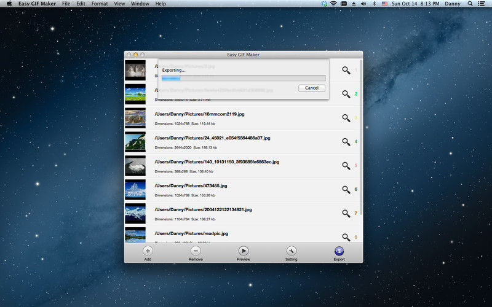This screenshot has width=492, height=307.
Task: Click Dimensions 388x288 text
Action: 171,172
